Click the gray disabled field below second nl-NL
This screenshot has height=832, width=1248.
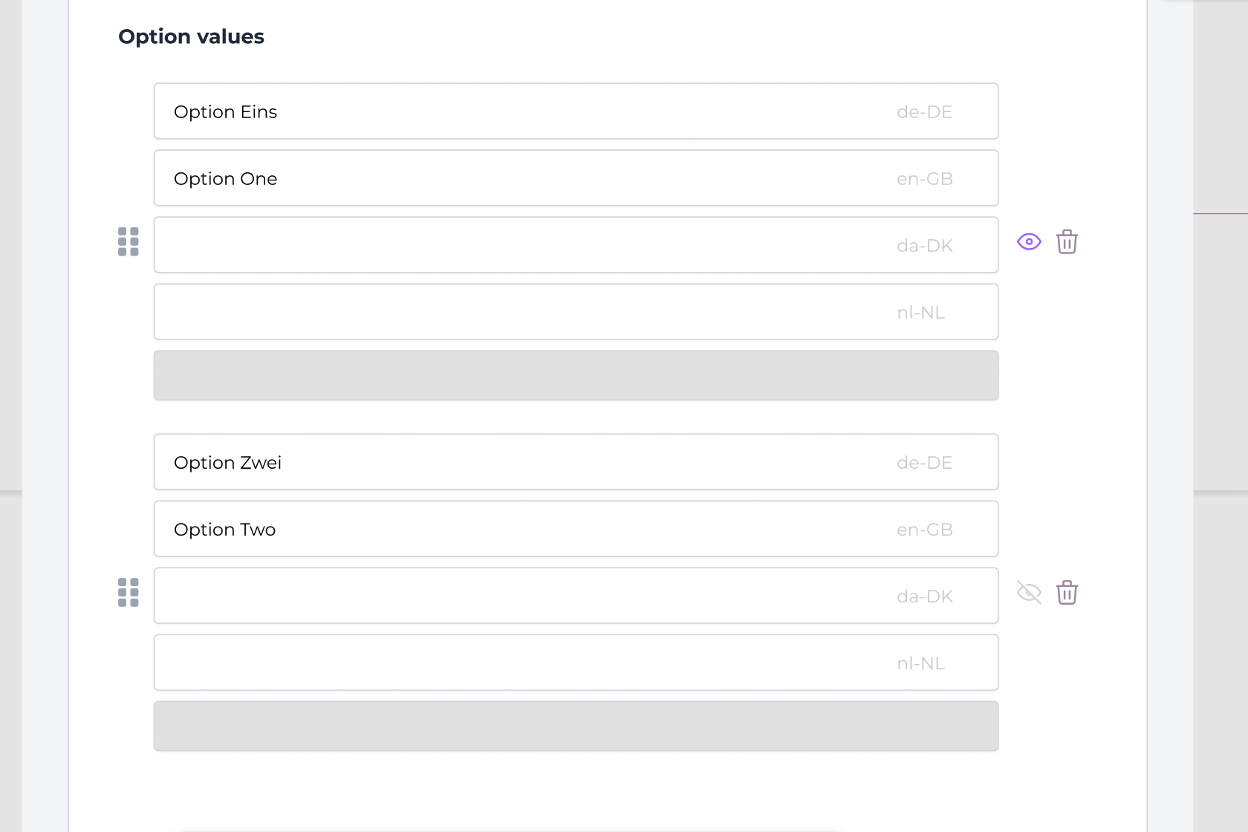click(x=576, y=727)
